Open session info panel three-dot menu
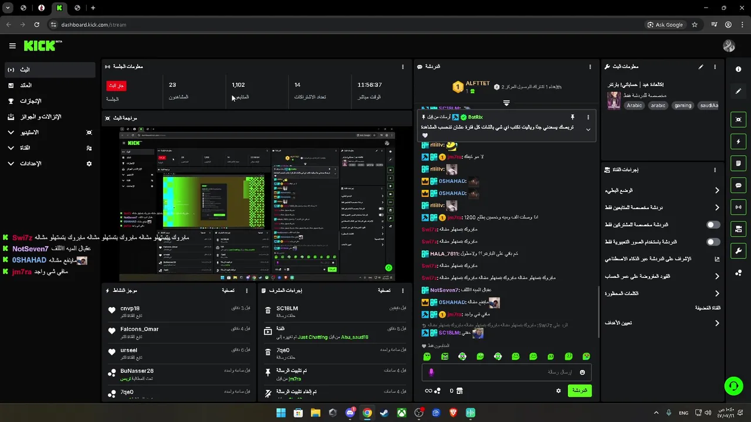This screenshot has height=422, width=751. pos(402,67)
